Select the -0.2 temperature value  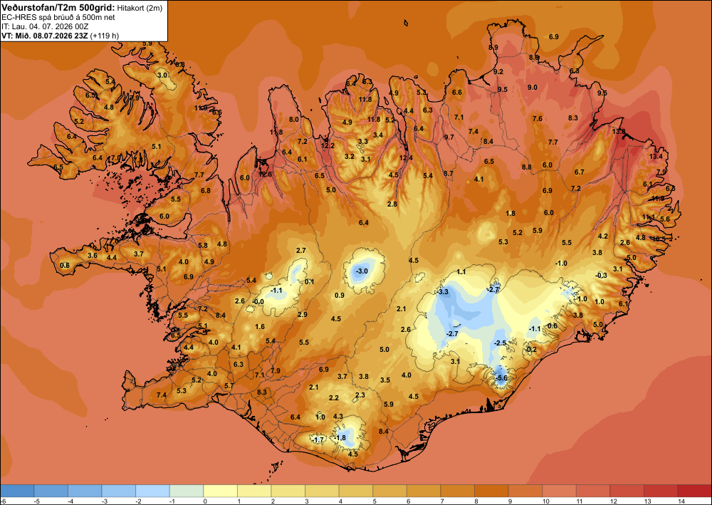point(531,349)
